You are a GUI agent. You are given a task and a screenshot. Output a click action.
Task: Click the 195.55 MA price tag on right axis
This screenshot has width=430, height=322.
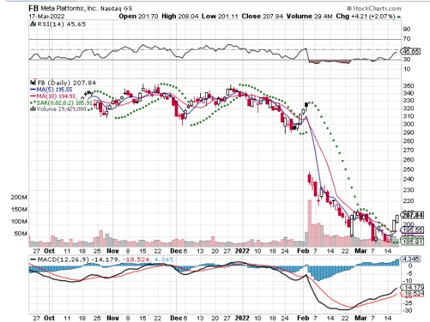click(413, 230)
